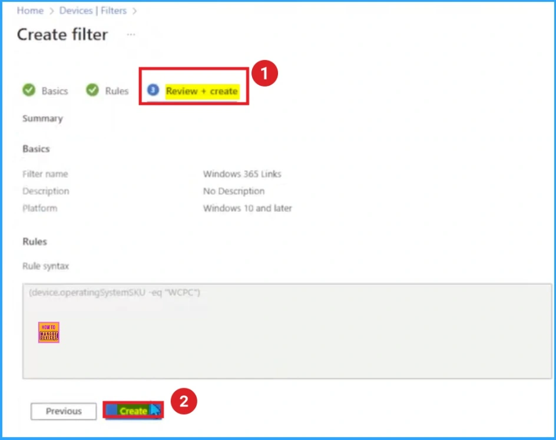Image resolution: width=556 pixels, height=440 pixels.
Task: Select the Review + create tab
Action: click(202, 91)
